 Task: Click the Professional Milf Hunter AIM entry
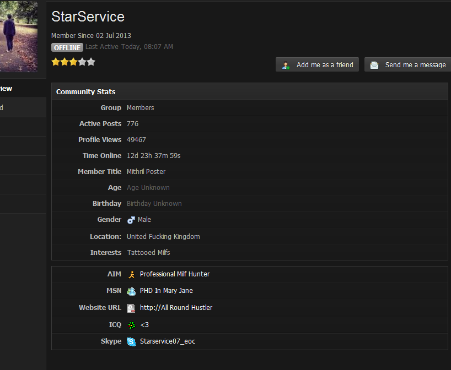pos(175,274)
